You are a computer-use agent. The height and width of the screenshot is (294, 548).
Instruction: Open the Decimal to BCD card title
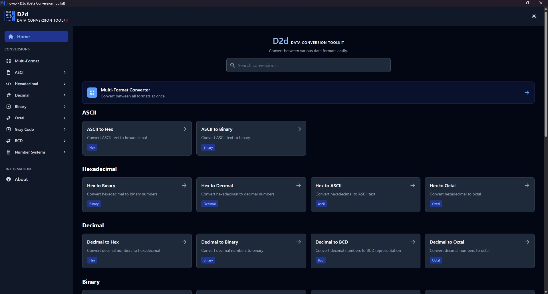click(332, 242)
